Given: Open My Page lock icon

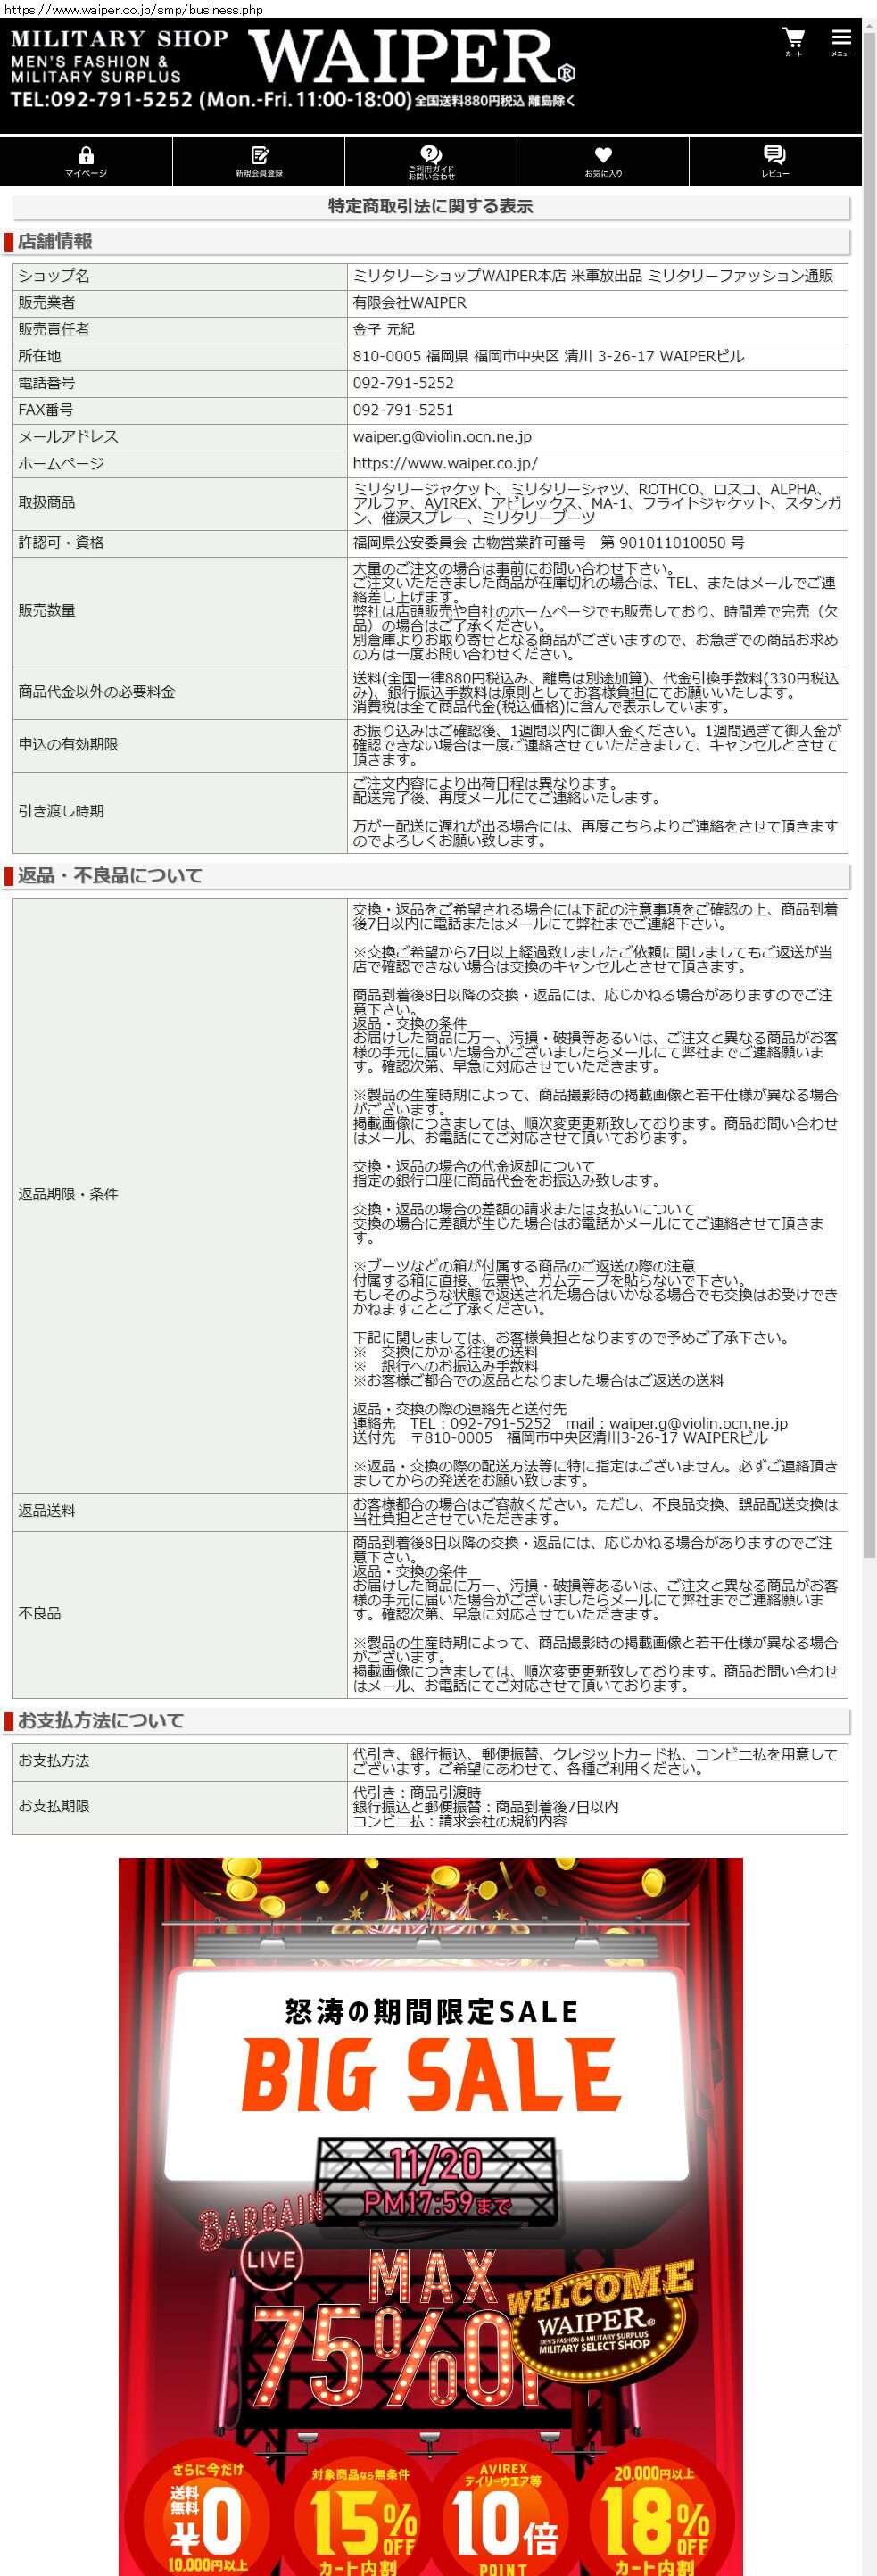Looking at the screenshot, I should [86, 161].
